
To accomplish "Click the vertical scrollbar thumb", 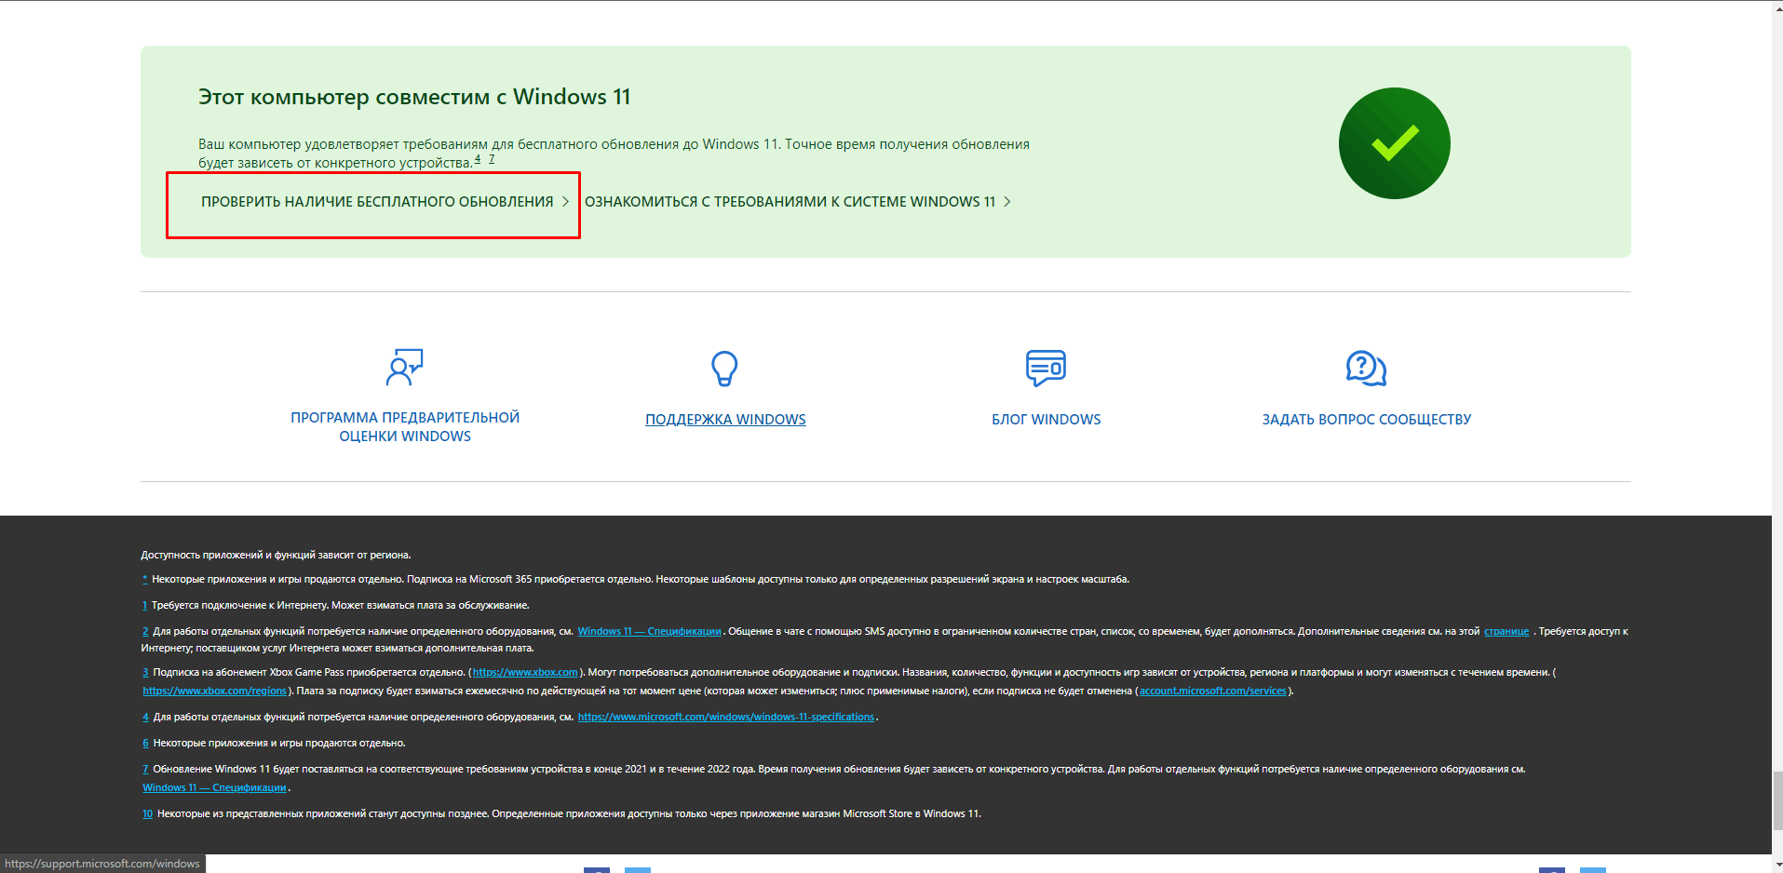I will pyautogui.click(x=1777, y=800).
